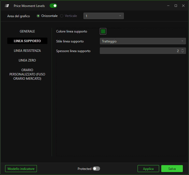The image size is (189, 175).
Task: Close the settings window
Action: (x=183, y=6)
